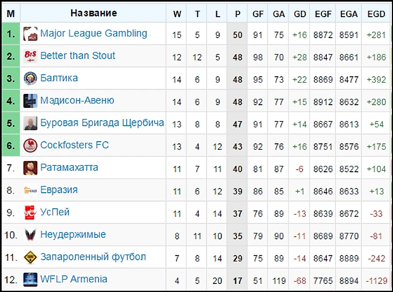Click the УсПей red team logo
The image size is (393, 292).
pyautogui.click(x=30, y=213)
